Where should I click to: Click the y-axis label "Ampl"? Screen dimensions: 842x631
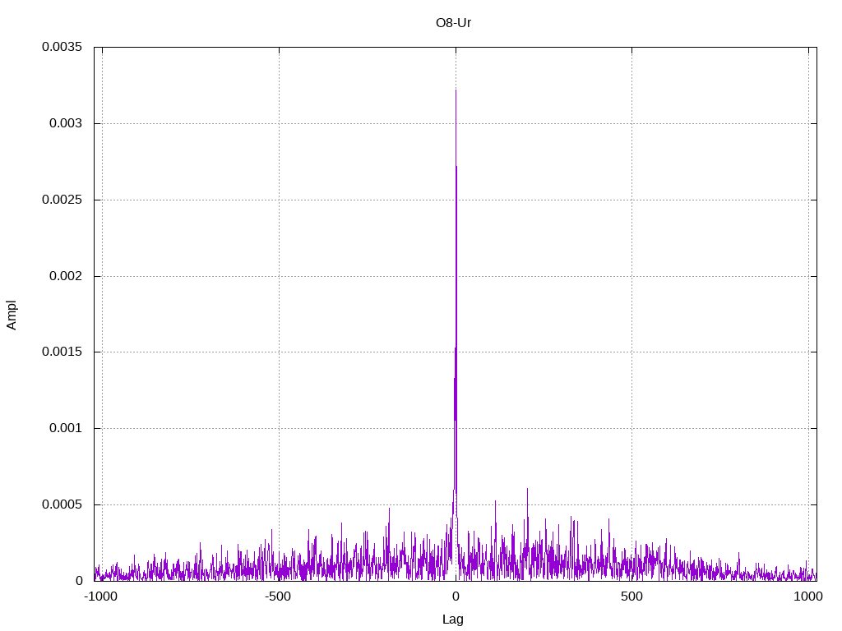click(12, 315)
